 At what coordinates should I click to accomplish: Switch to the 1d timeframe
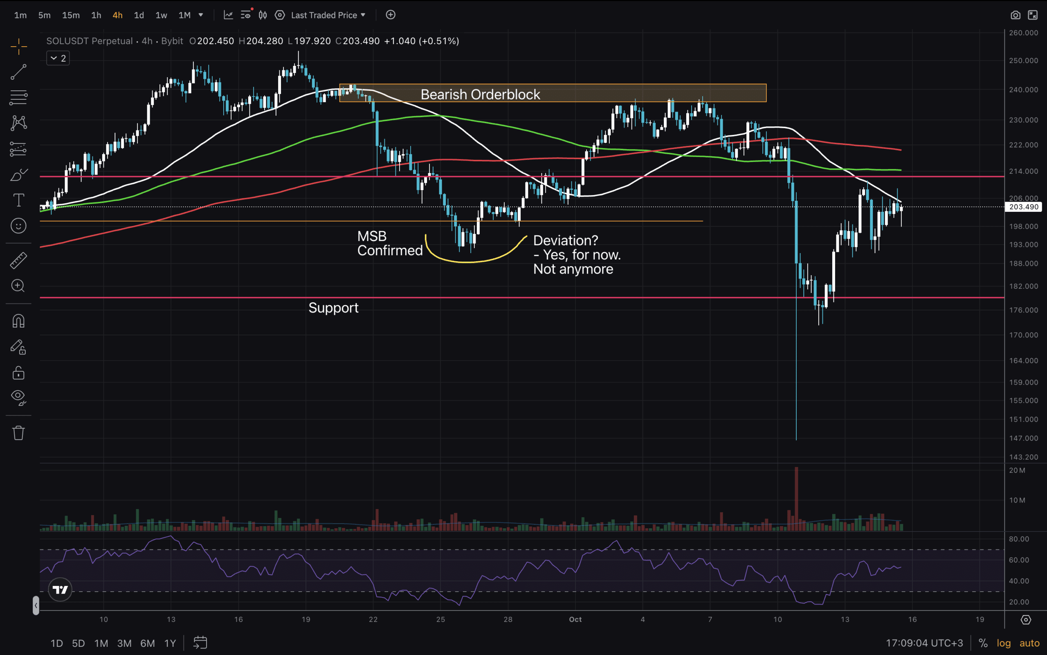pyautogui.click(x=139, y=15)
